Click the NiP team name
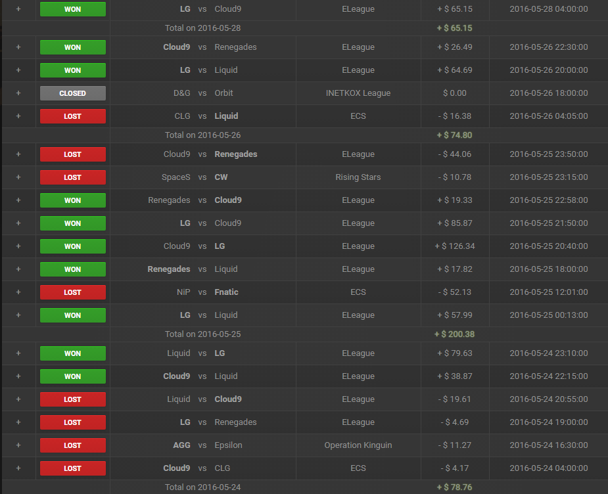 coord(183,292)
